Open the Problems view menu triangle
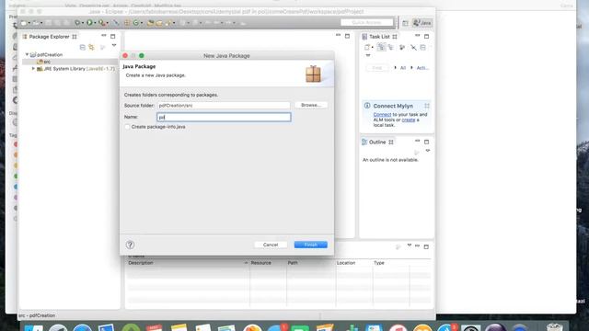The image size is (589, 331). [x=409, y=245]
